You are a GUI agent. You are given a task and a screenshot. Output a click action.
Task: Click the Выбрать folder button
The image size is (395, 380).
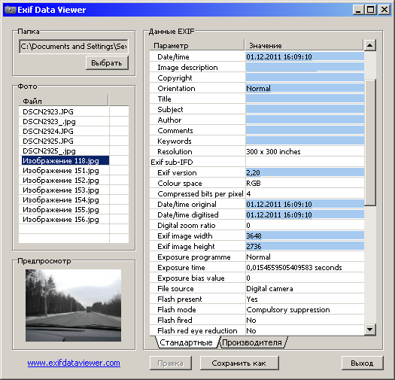pyautogui.click(x=107, y=62)
